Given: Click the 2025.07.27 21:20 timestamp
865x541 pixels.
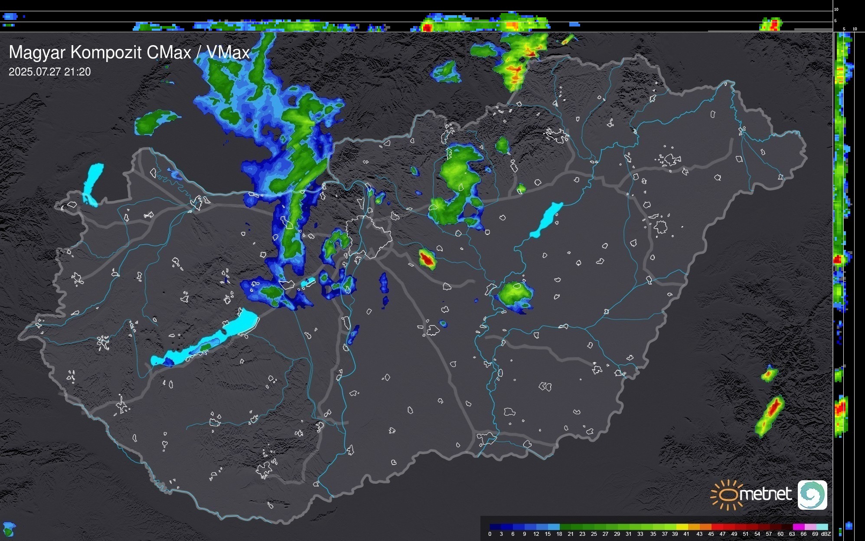Looking at the screenshot, I should point(50,72).
